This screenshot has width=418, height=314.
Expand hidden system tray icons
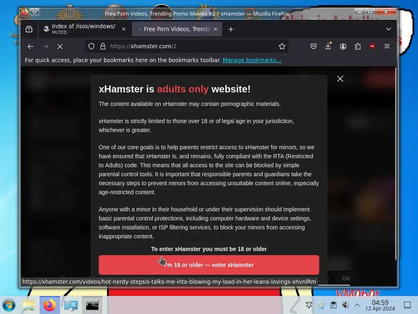357,305
